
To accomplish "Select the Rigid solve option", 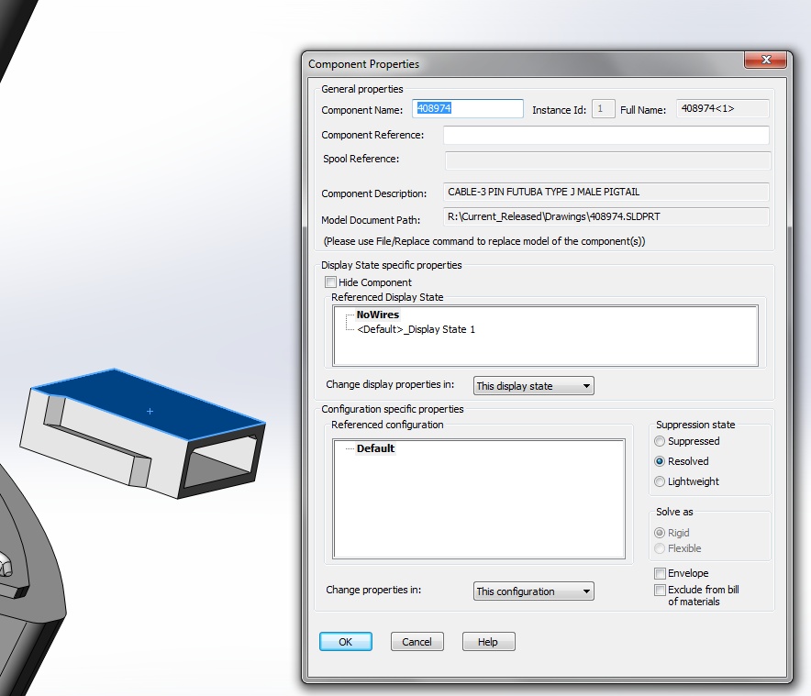I will pos(660,533).
